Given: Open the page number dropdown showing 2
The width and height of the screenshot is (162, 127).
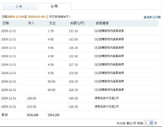Looking at the screenshot, I should [149, 123].
